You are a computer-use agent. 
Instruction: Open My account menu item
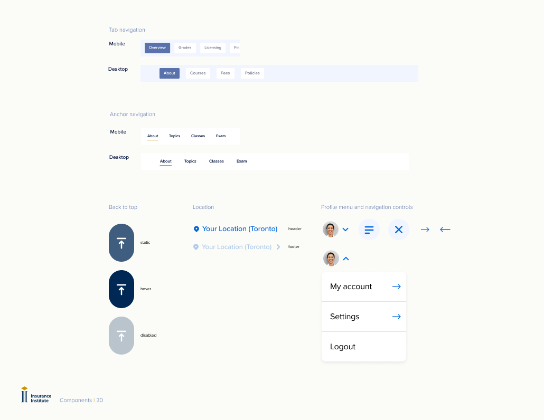[x=364, y=287]
